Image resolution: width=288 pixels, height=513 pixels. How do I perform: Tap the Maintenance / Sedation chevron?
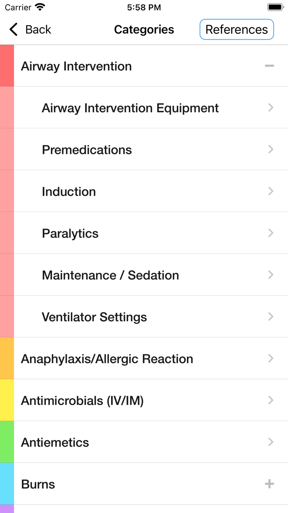[x=270, y=275]
